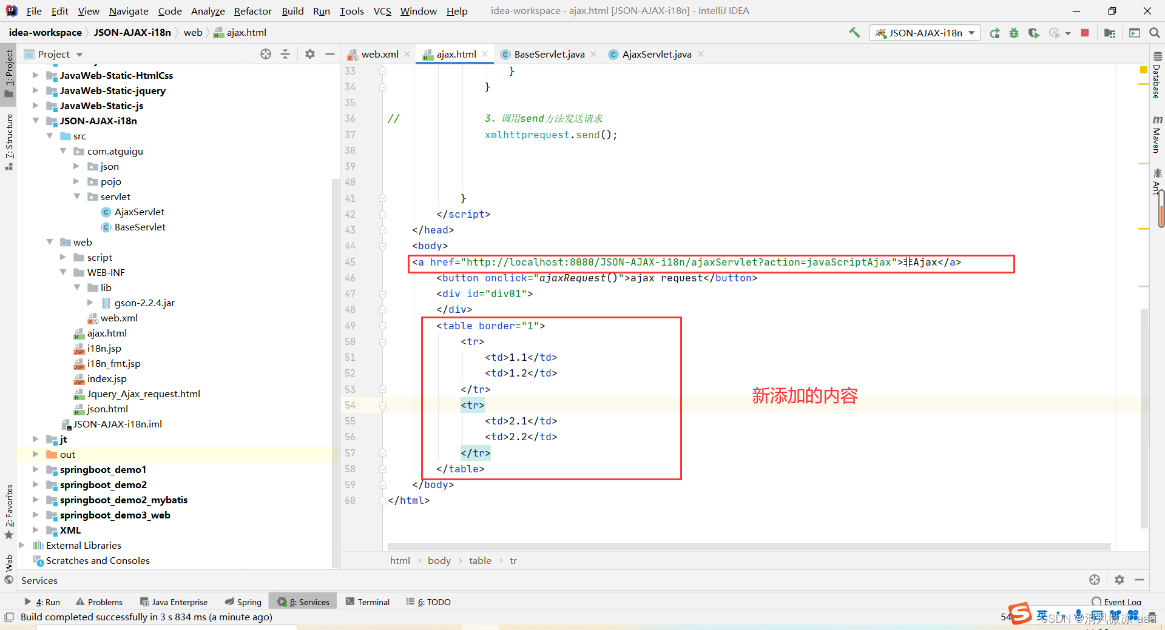The height and width of the screenshot is (630, 1165).
Task: Click the tool windows toggle in status bar corner
Action: click(8, 617)
